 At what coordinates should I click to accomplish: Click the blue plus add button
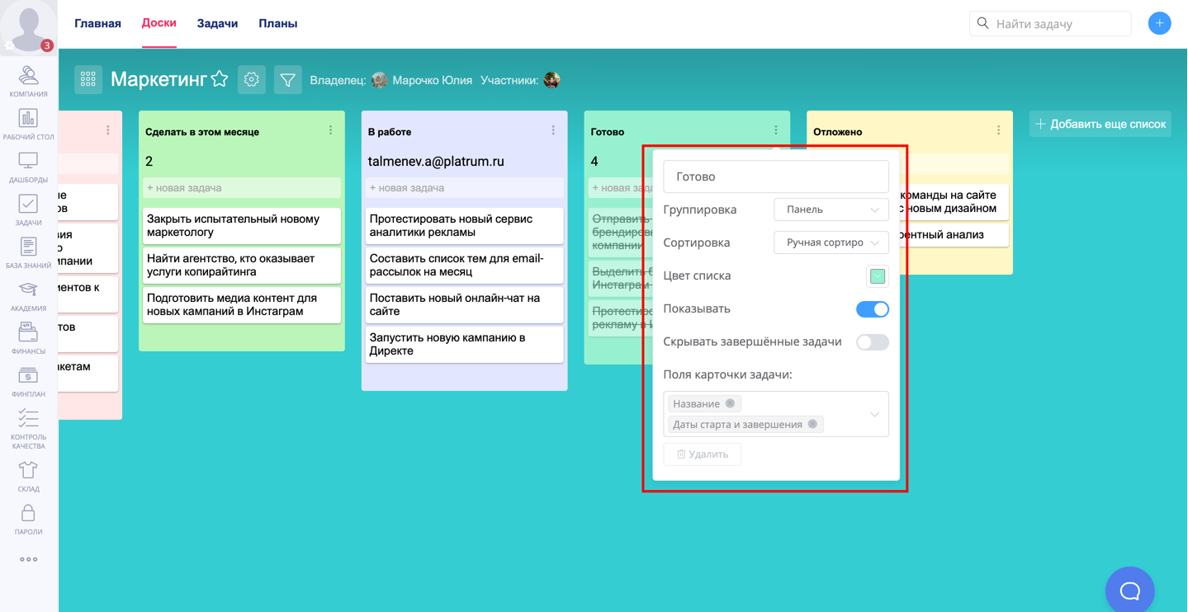[1159, 23]
